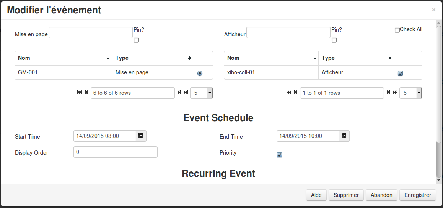Select the GM-001 layout radio button
Viewport: 443px width, 208px height.
click(200, 74)
